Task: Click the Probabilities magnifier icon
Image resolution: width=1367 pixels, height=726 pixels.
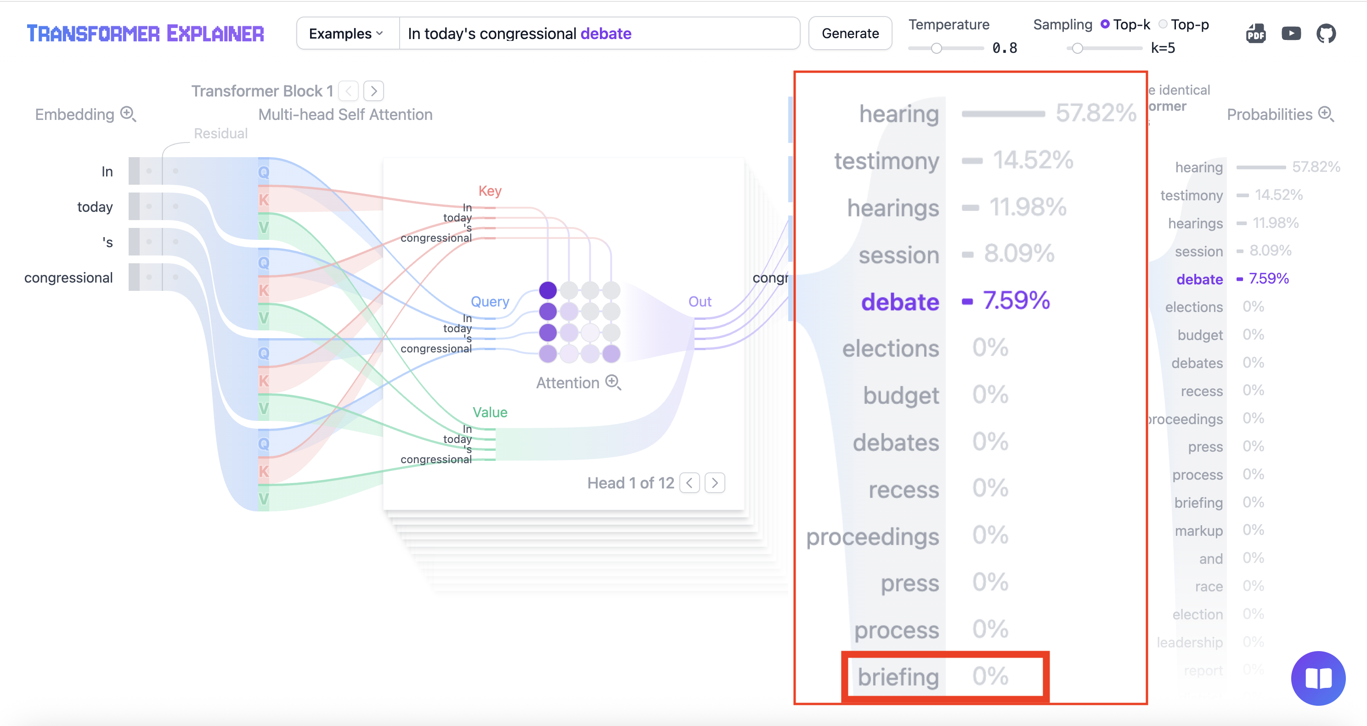Action: (1326, 114)
